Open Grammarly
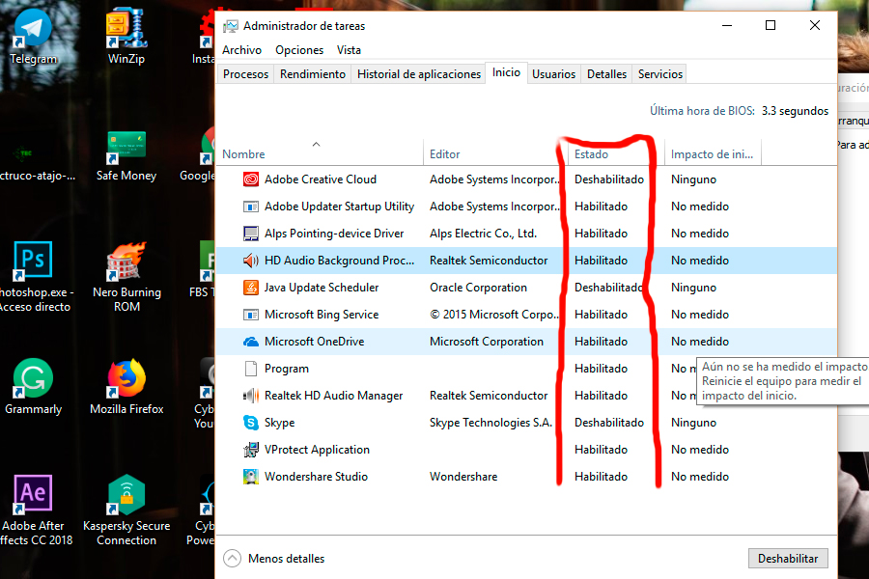The image size is (869, 579). click(x=32, y=378)
